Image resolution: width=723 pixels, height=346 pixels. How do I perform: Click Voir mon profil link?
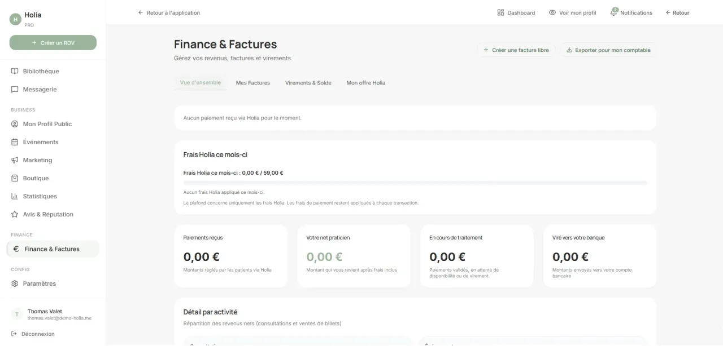tap(573, 12)
